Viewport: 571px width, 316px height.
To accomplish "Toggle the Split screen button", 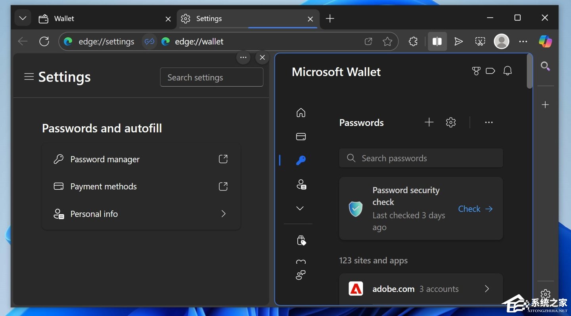I will point(437,42).
